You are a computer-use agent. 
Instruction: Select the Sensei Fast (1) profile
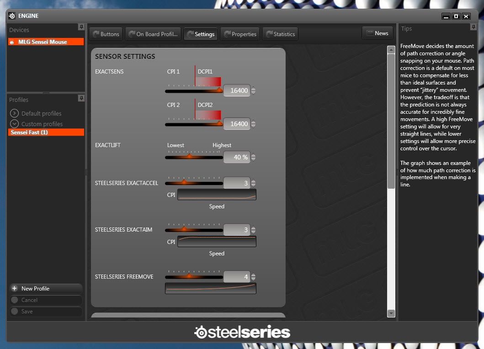(46, 132)
